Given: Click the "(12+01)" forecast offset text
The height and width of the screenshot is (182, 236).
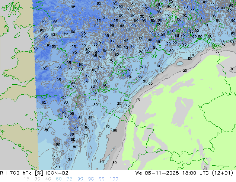Looking at the screenshot, I should click(223, 173).
